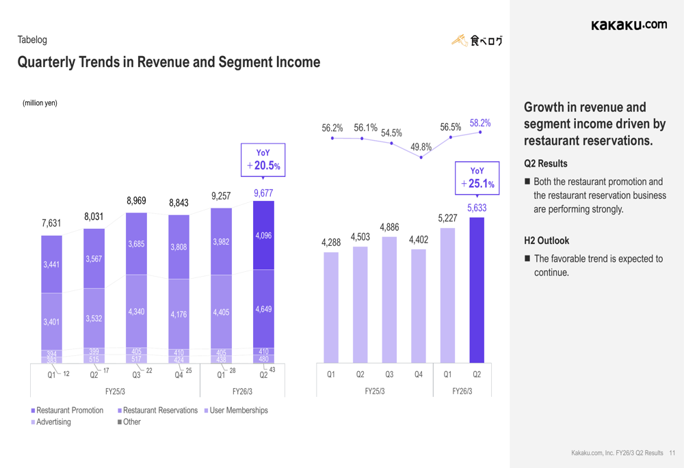Screen dimensions: 684x468
Task: Click the 49.8% margin line data point
Action: [x=421, y=158]
